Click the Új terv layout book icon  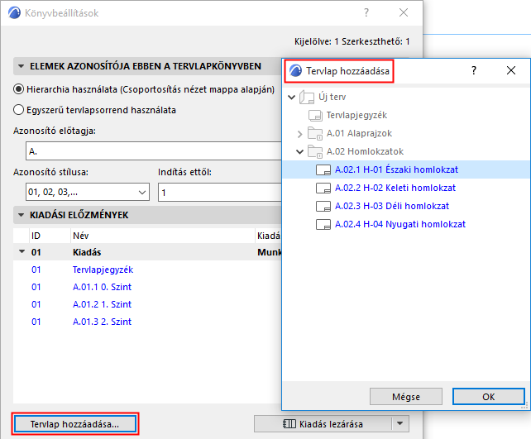pos(309,98)
